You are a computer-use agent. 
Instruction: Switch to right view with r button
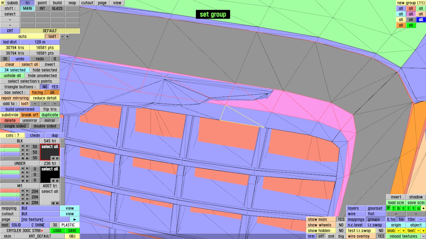404,208
